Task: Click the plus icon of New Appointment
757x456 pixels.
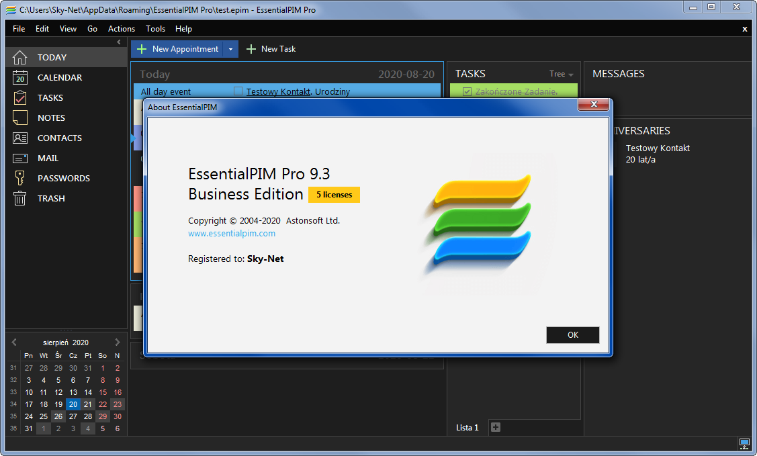Action: (142, 49)
